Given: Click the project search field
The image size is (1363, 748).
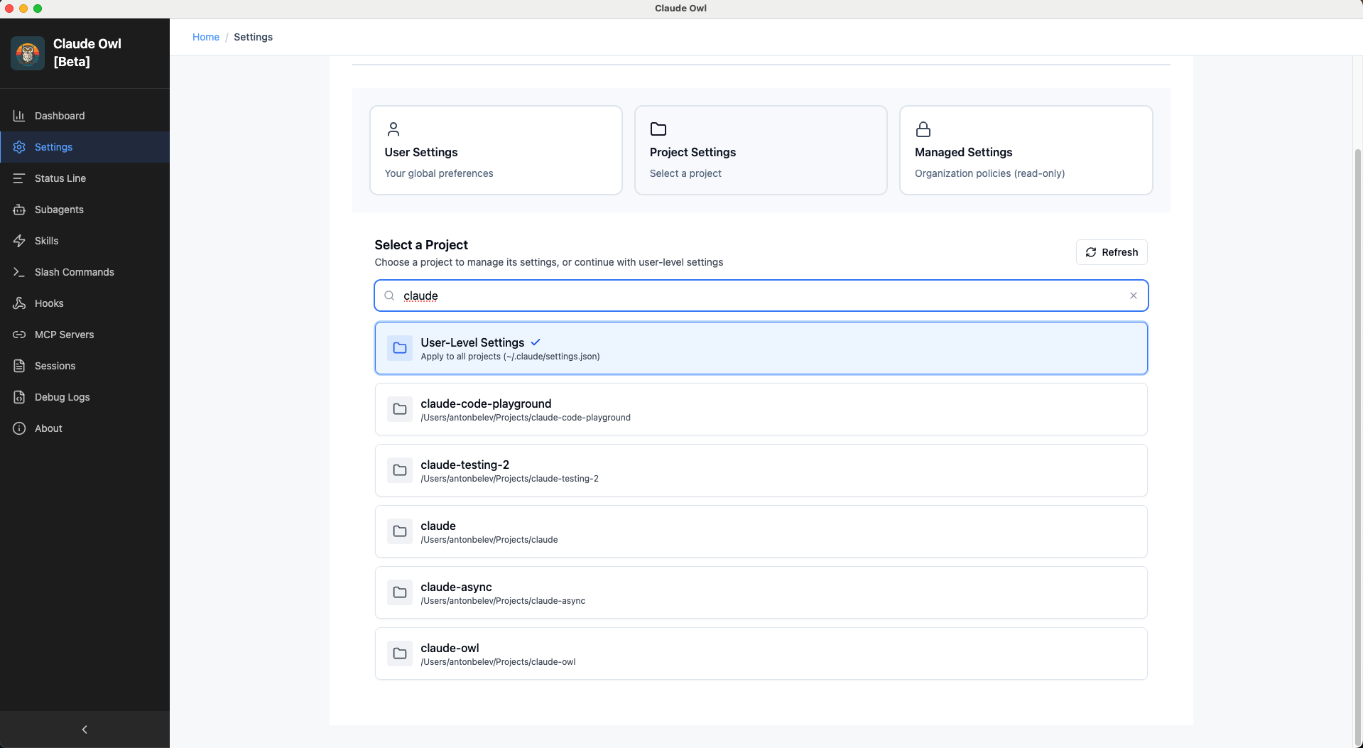Looking at the screenshot, I should (710, 296).
